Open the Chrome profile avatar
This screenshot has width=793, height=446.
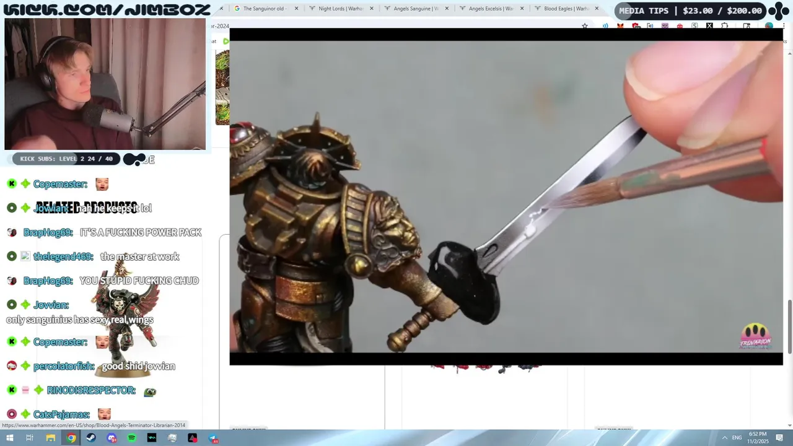coord(769,26)
